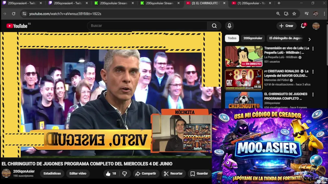328x184 pixels.
Task: Click the Editar vídeo button
Action: point(78,174)
